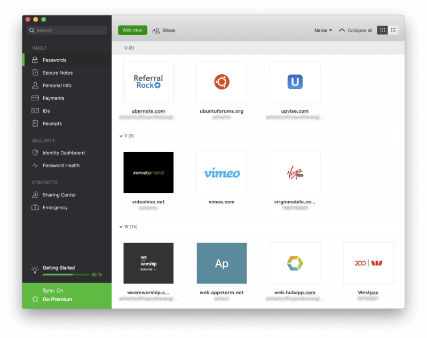Click the Secure Notes document icon
Screen dimensions: 427x338
(x=35, y=73)
